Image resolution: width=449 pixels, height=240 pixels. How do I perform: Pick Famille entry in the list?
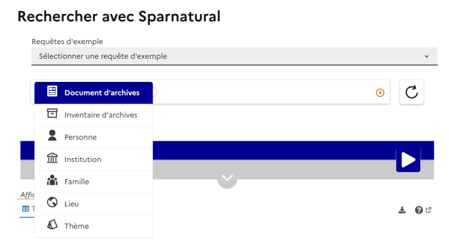pyautogui.click(x=94, y=182)
